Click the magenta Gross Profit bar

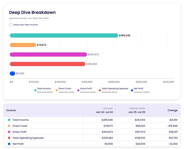tap(48, 54)
